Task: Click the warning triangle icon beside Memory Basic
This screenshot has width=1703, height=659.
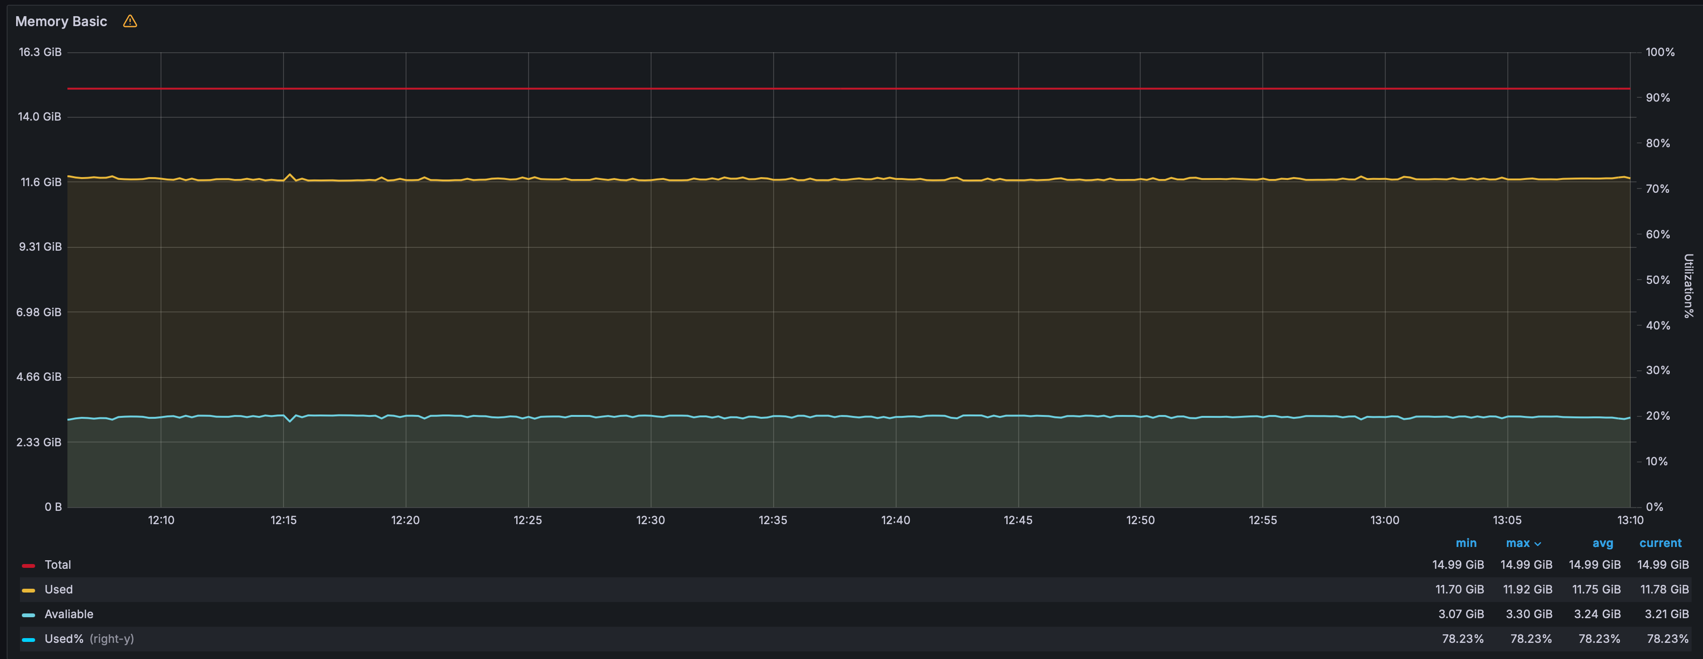Action: [130, 21]
